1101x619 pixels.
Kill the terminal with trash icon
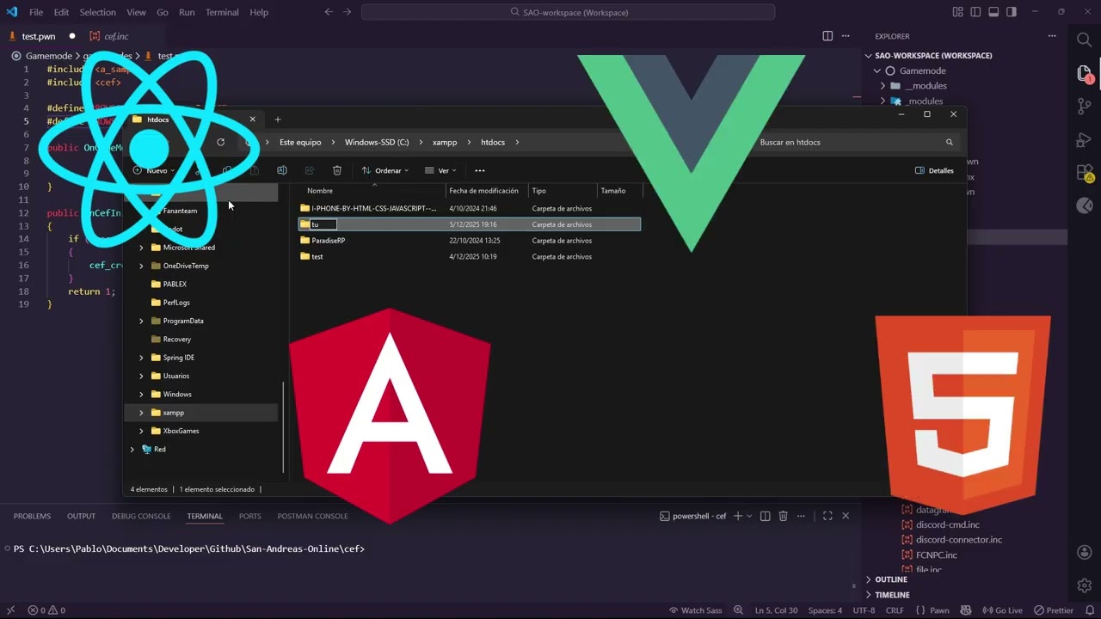click(783, 516)
